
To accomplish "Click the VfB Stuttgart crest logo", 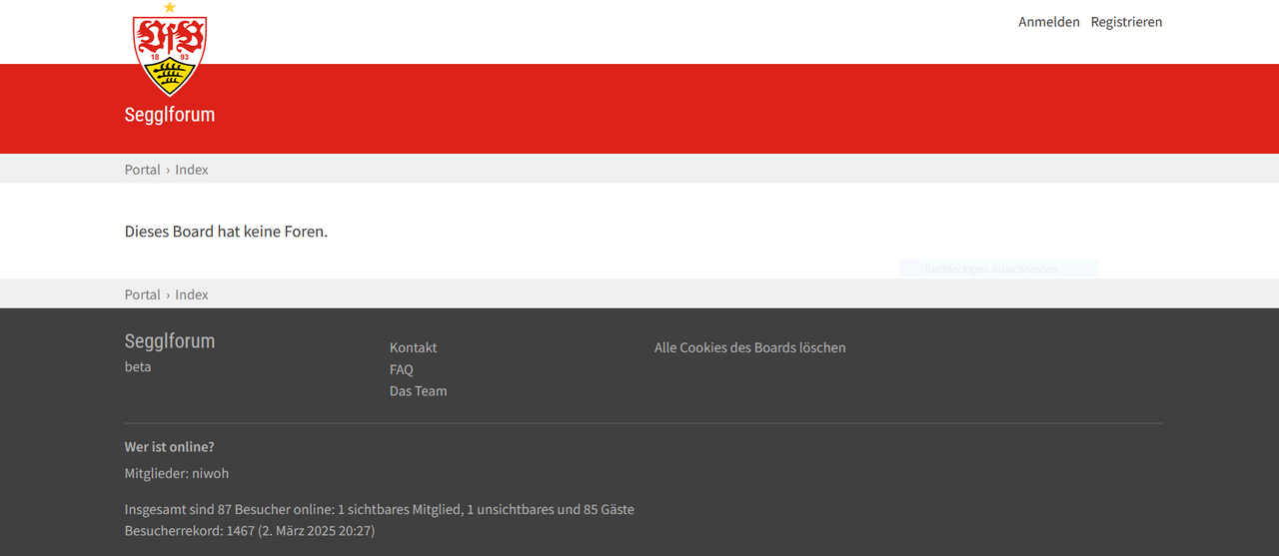I will coord(170,49).
